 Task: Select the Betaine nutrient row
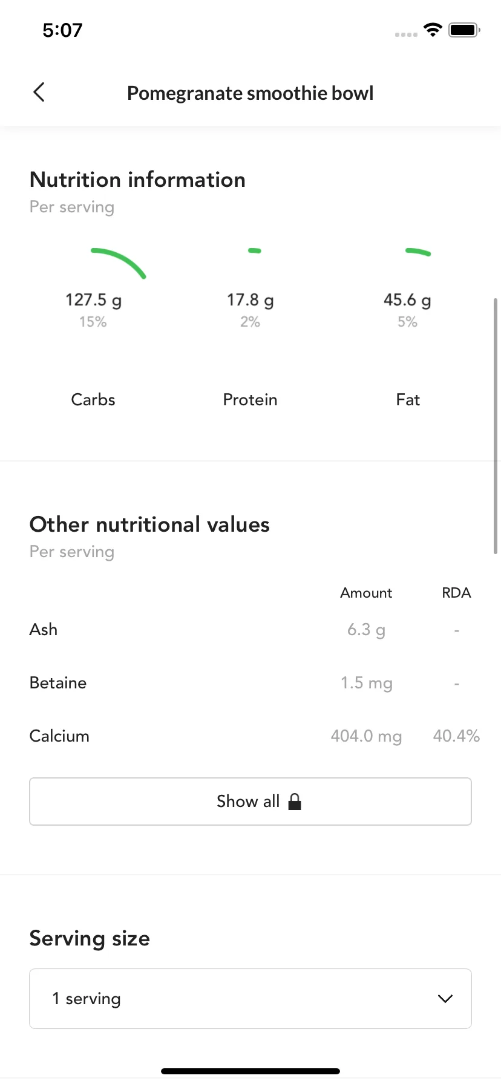coord(250,683)
